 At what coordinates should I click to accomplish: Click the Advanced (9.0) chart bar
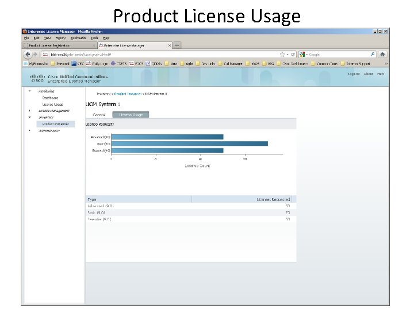click(x=167, y=137)
